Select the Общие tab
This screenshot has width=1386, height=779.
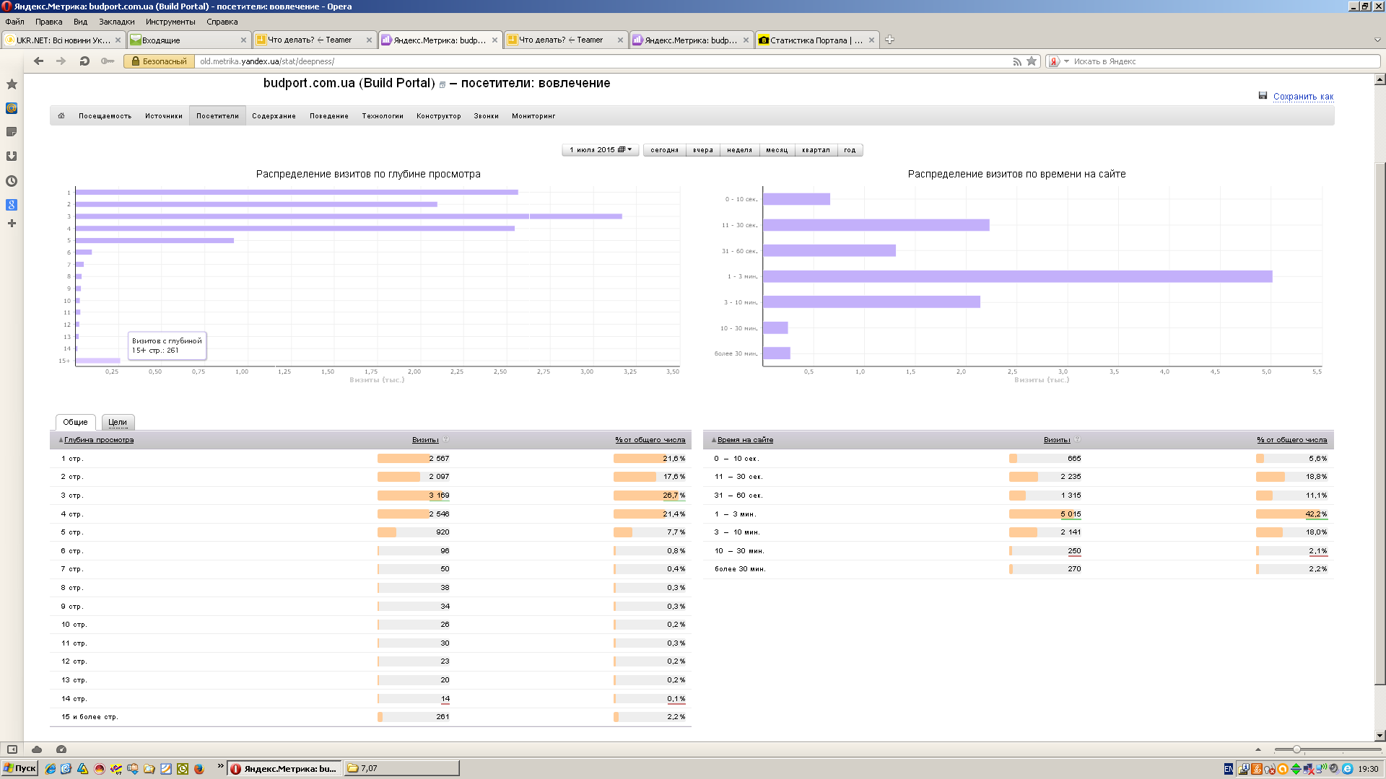point(75,422)
